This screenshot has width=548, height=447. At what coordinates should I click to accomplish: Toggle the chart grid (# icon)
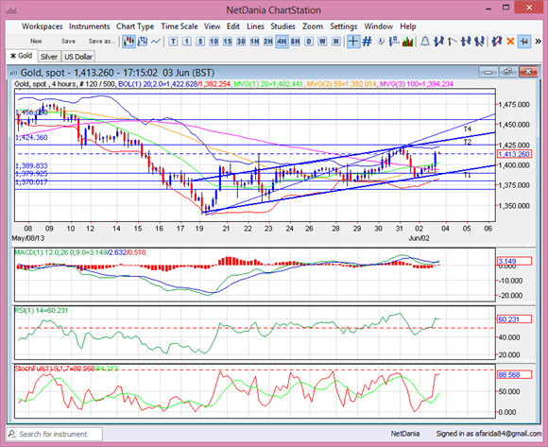pyautogui.click(x=367, y=42)
